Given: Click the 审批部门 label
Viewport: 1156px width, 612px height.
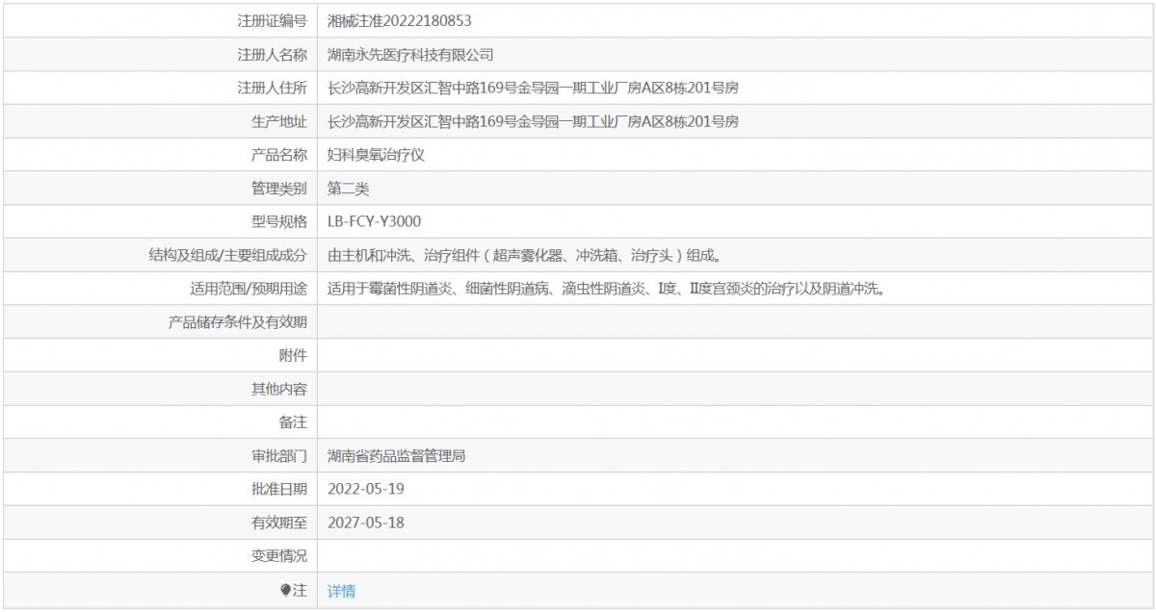Looking at the screenshot, I should (278, 456).
